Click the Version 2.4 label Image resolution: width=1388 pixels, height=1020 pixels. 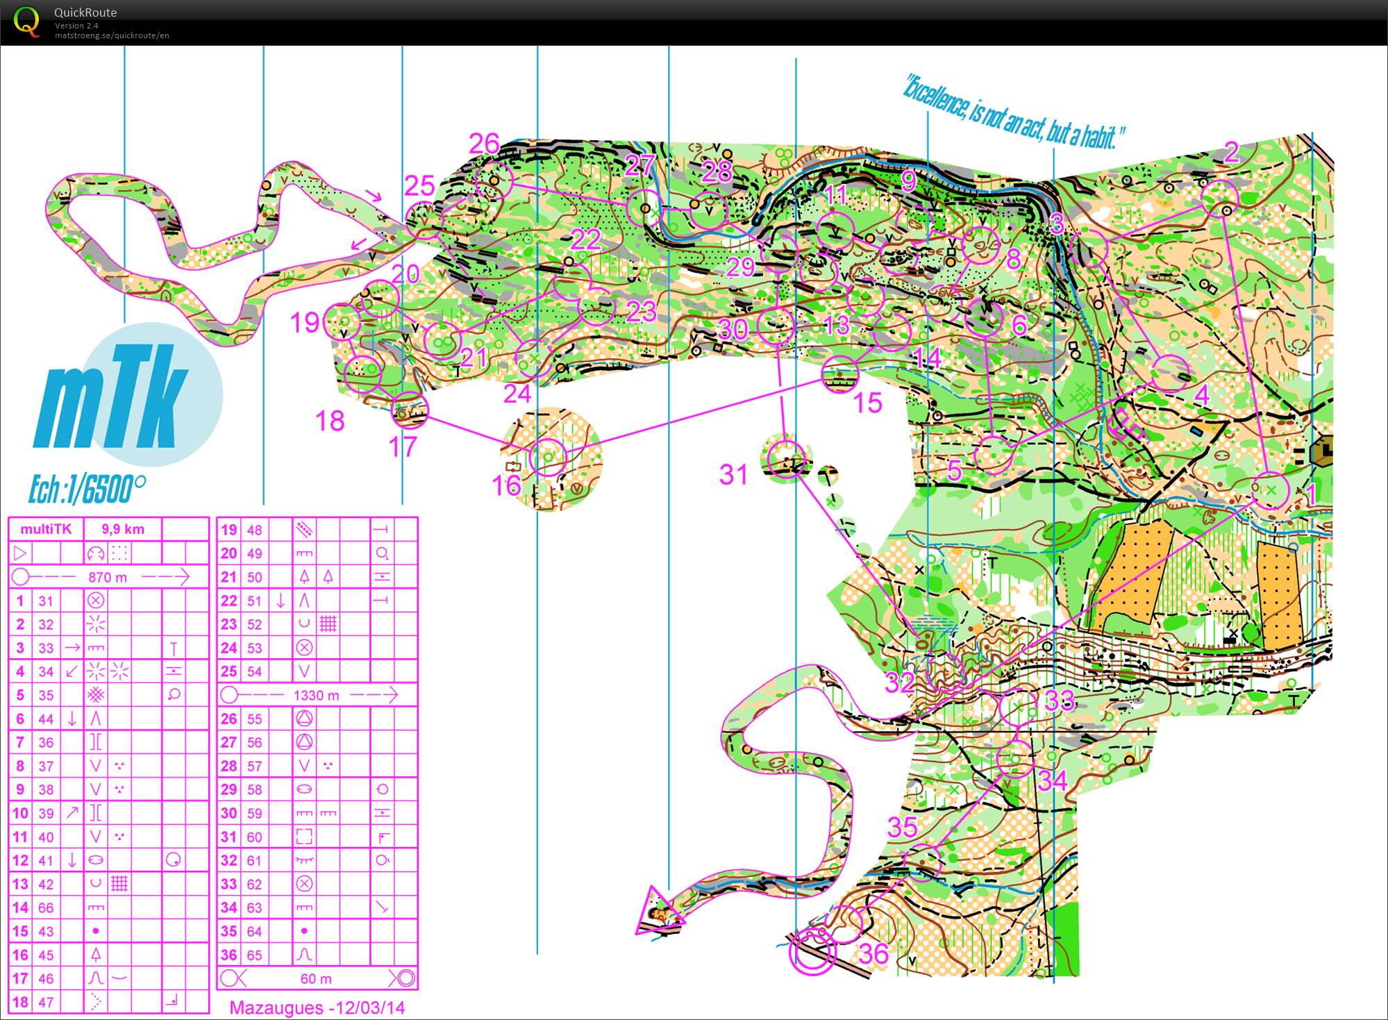[x=76, y=26]
